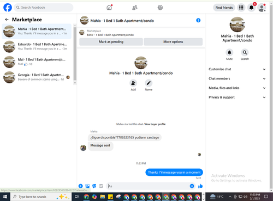Open the clock showing 11:33 PM
The image size is (273, 201).
pyautogui.click(x=255, y=197)
